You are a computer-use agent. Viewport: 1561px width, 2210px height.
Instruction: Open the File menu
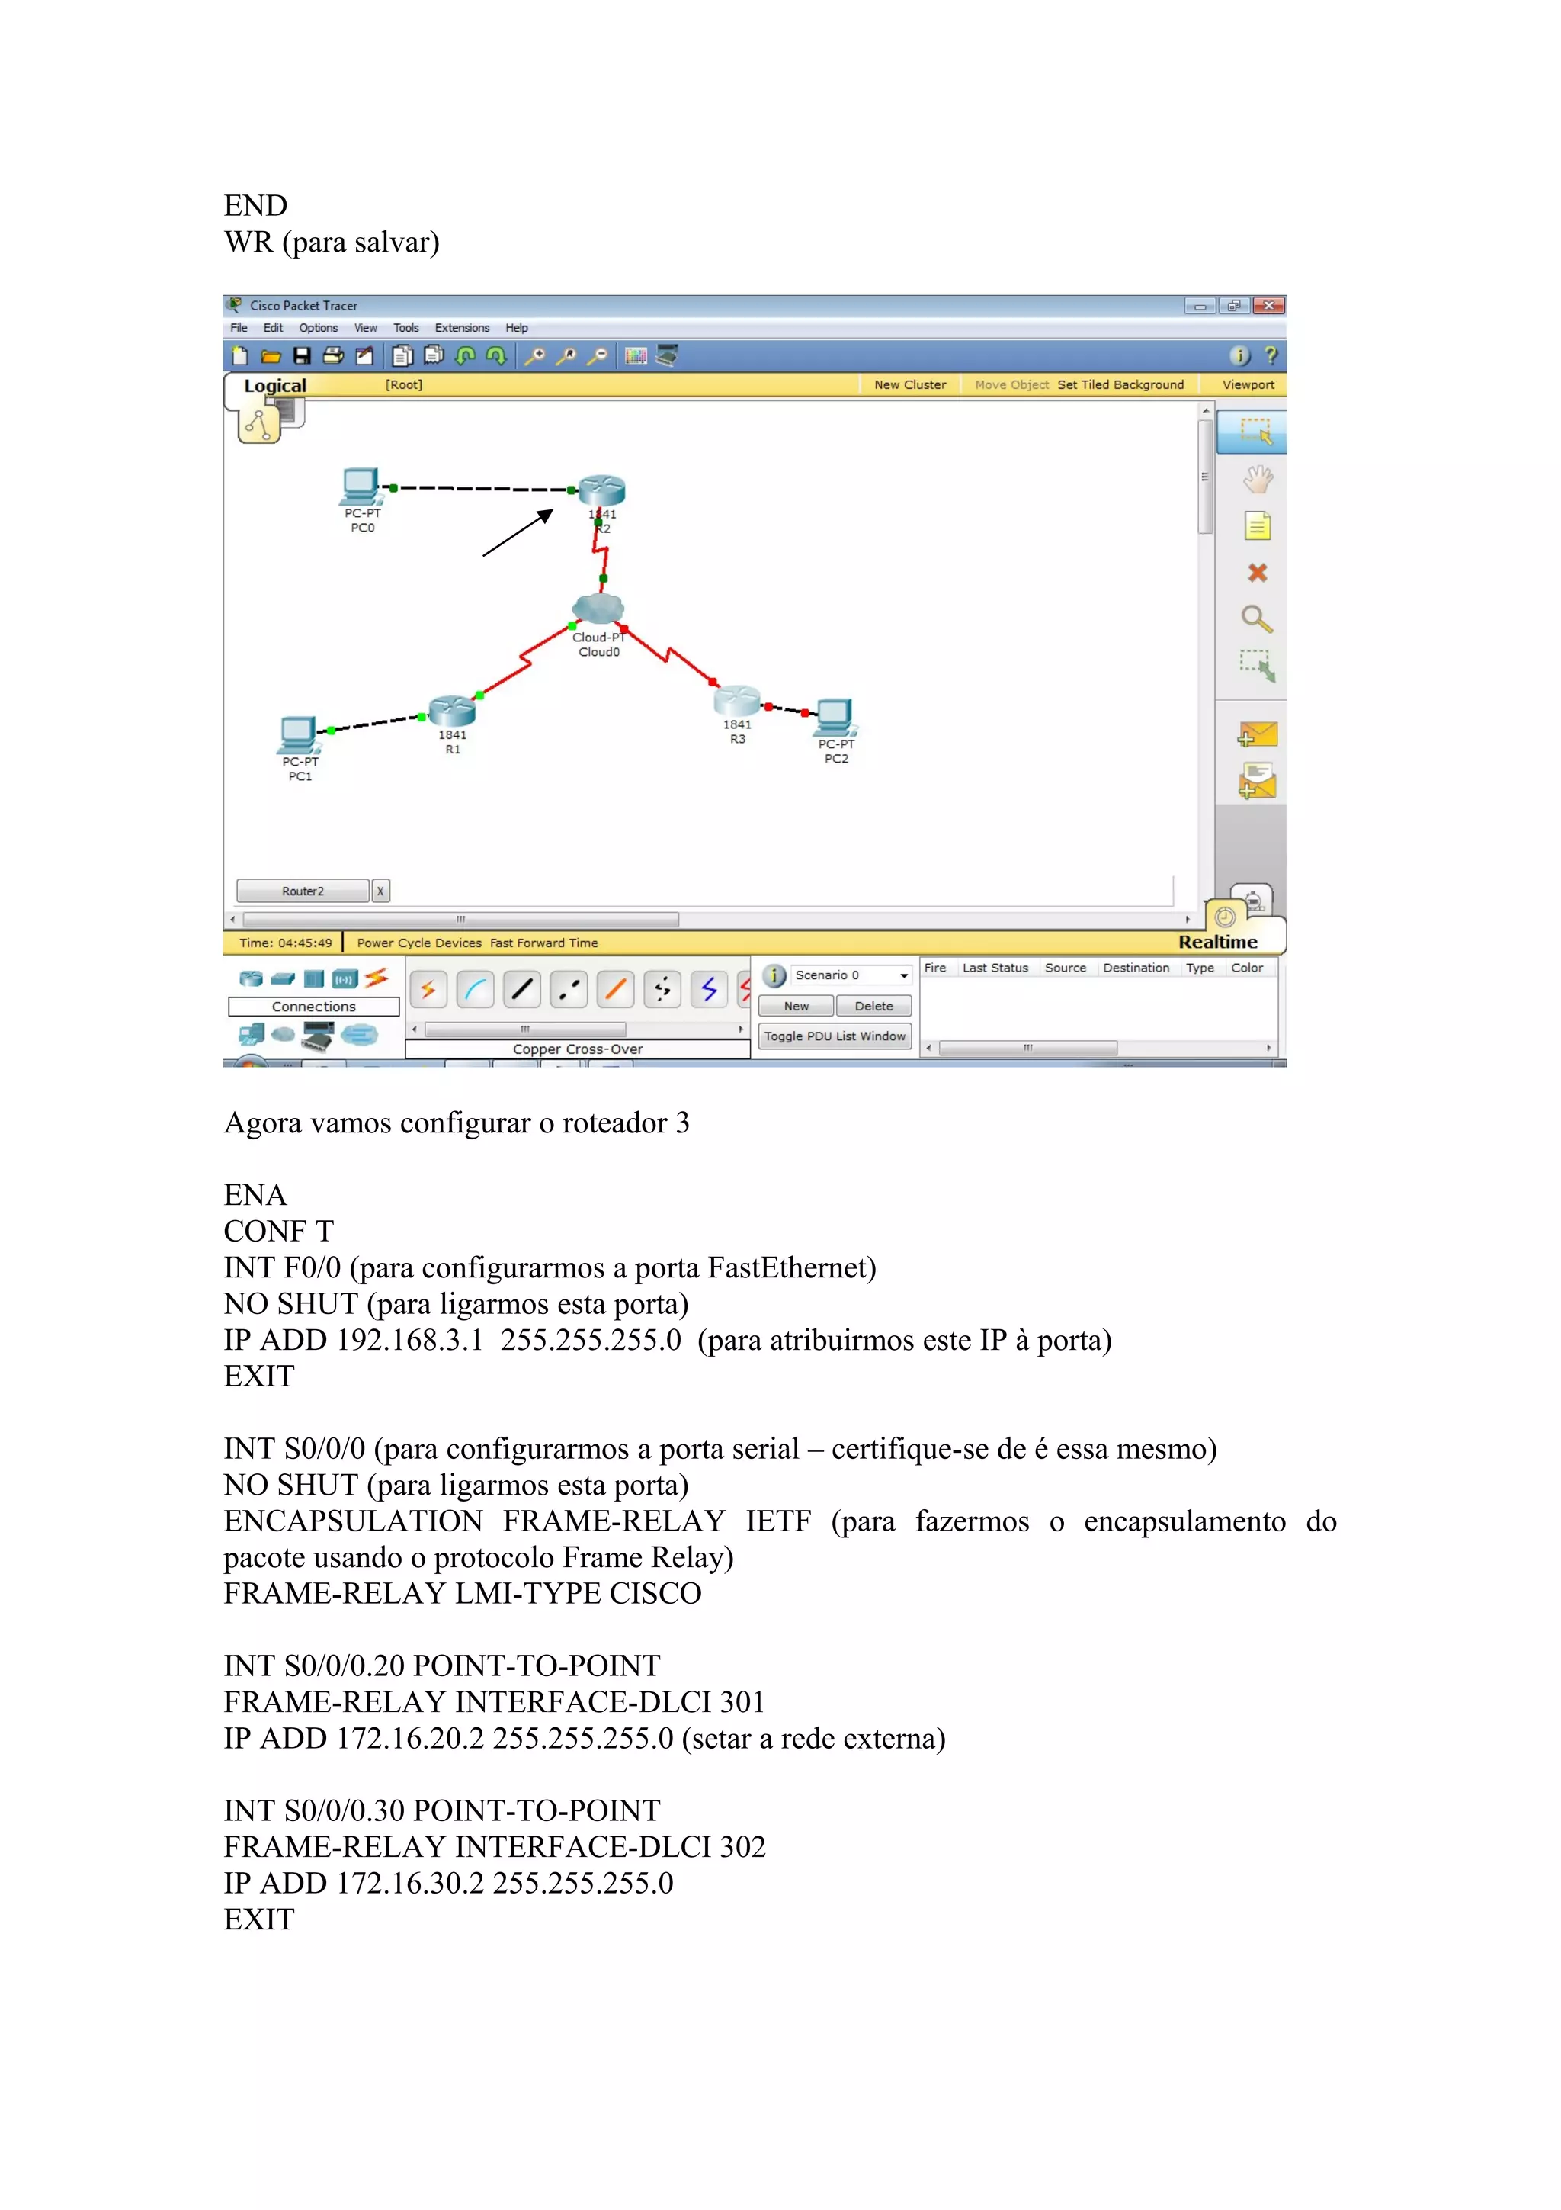tap(239, 328)
